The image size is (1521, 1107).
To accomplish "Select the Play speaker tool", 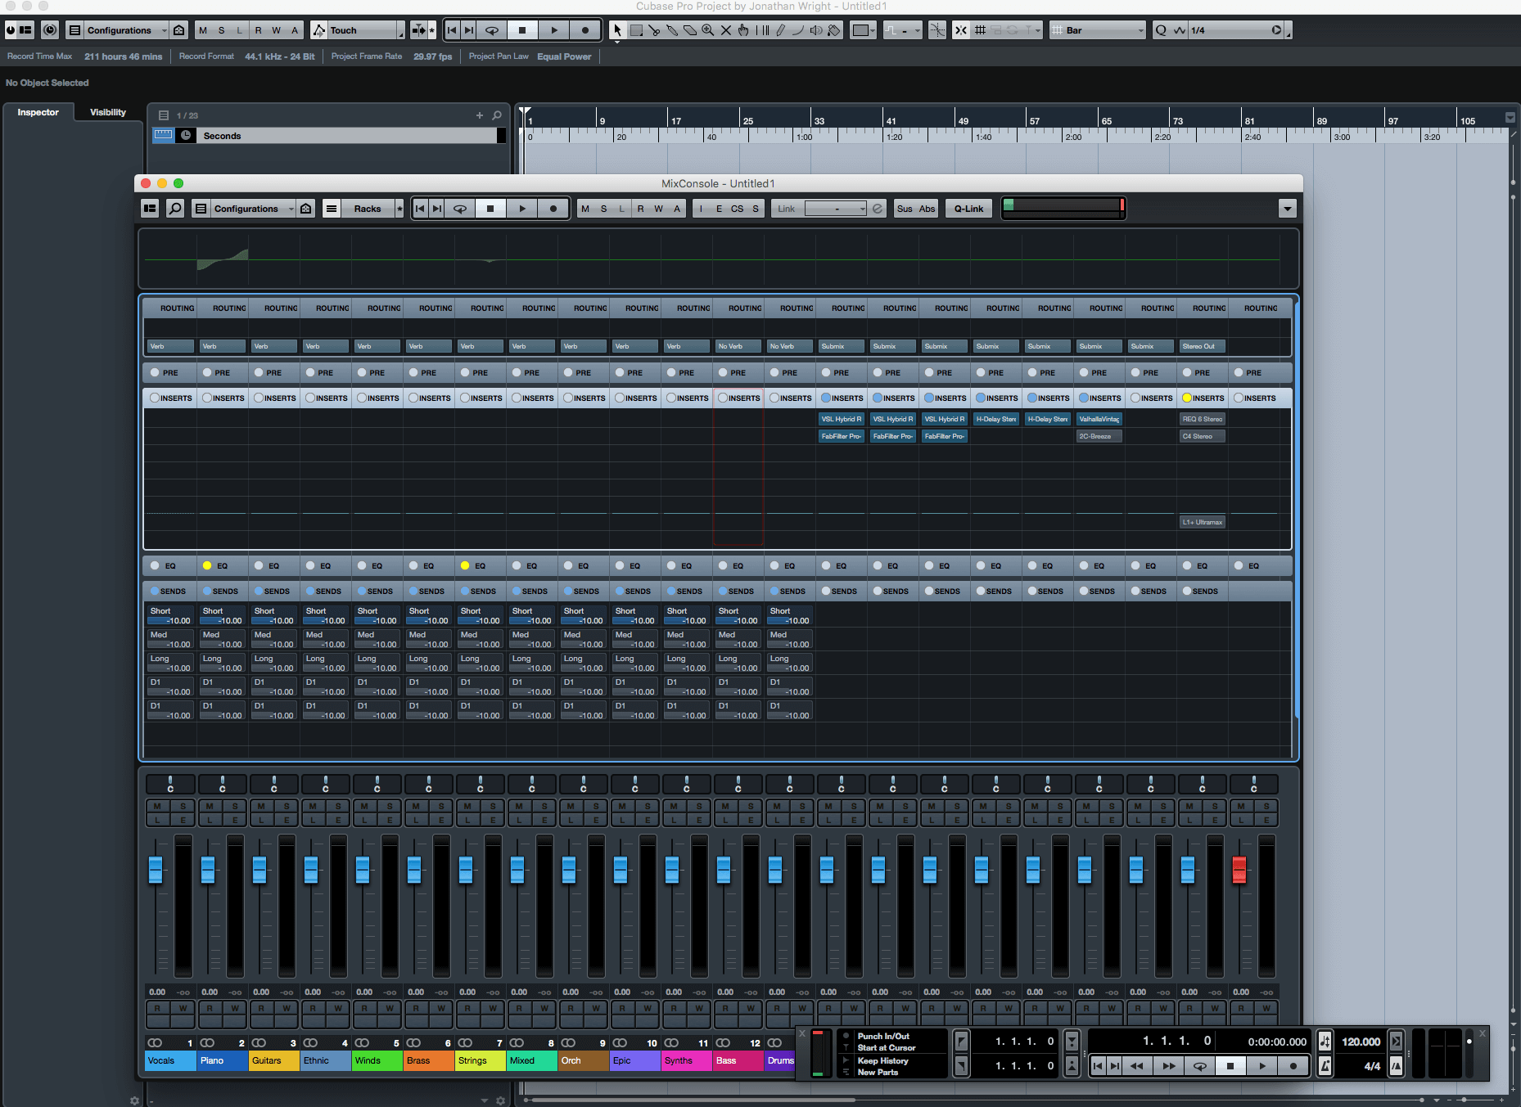I will 816,30.
